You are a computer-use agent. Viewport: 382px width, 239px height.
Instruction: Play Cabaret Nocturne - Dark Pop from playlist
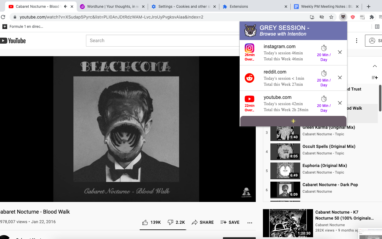(x=330, y=185)
